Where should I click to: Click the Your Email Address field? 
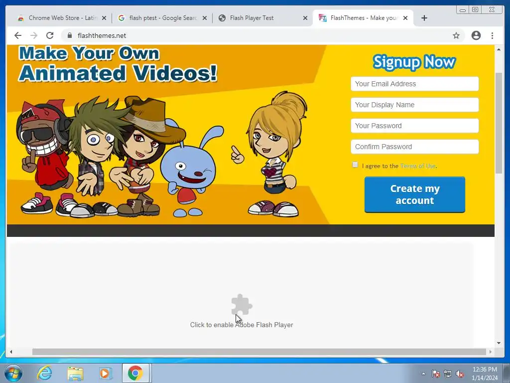click(x=415, y=84)
